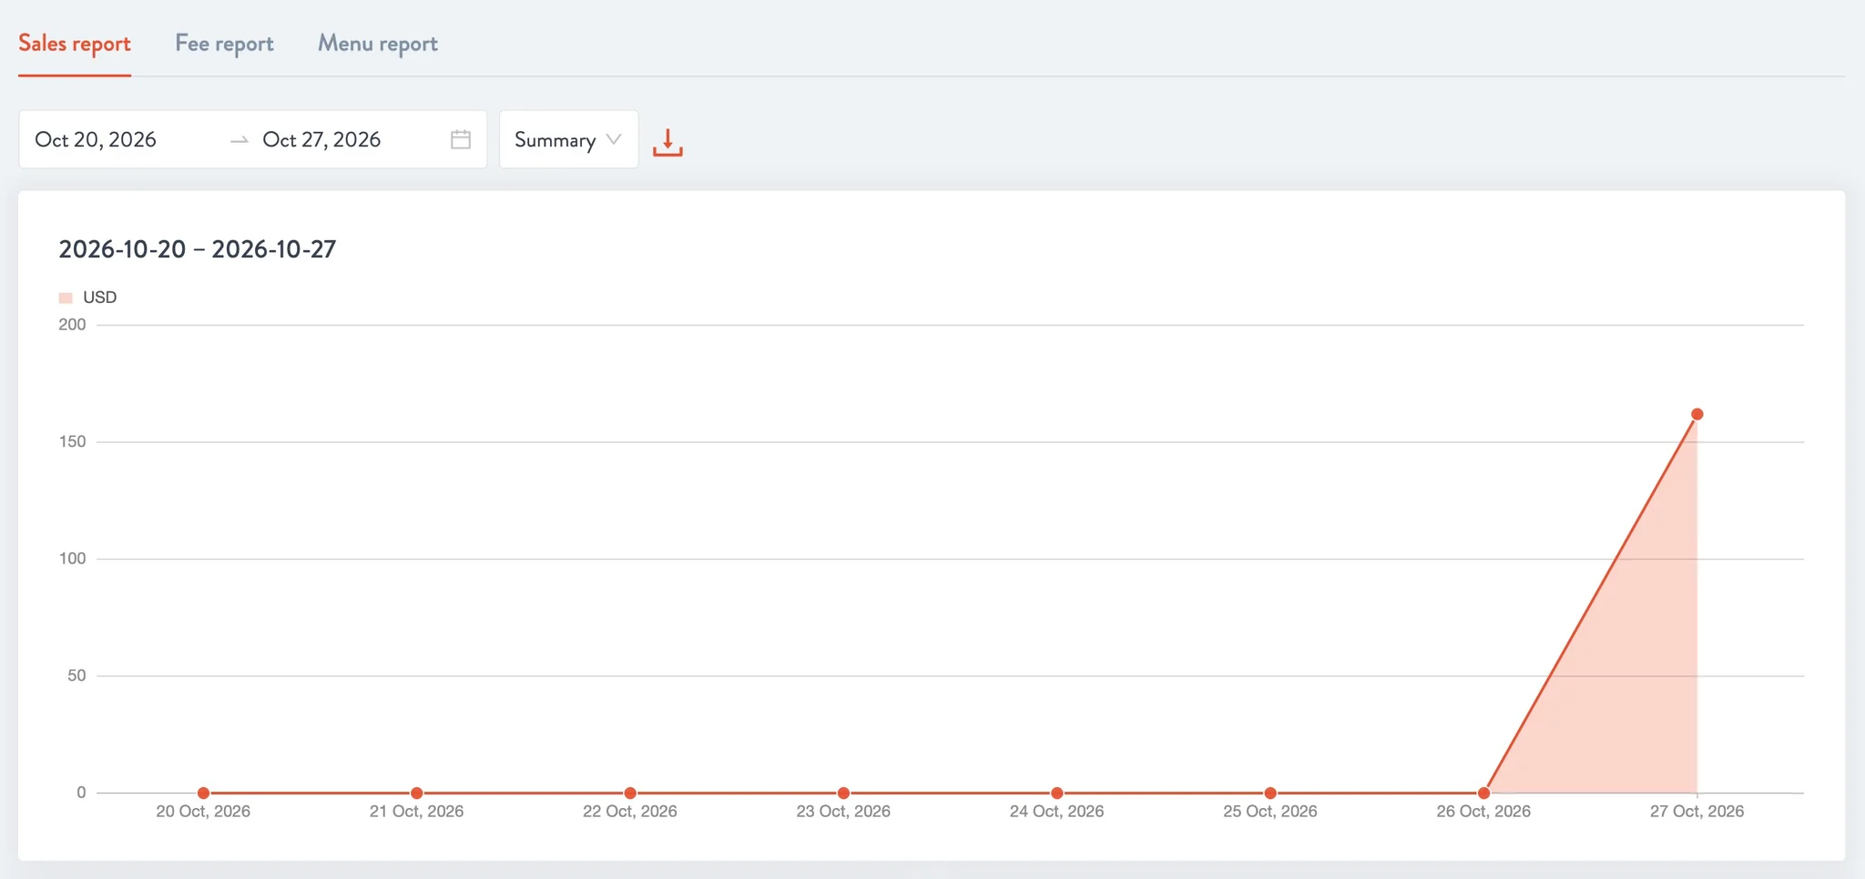Screen dimensions: 1865x879
Task: Click the 50 y-axis value
Action: point(76,675)
